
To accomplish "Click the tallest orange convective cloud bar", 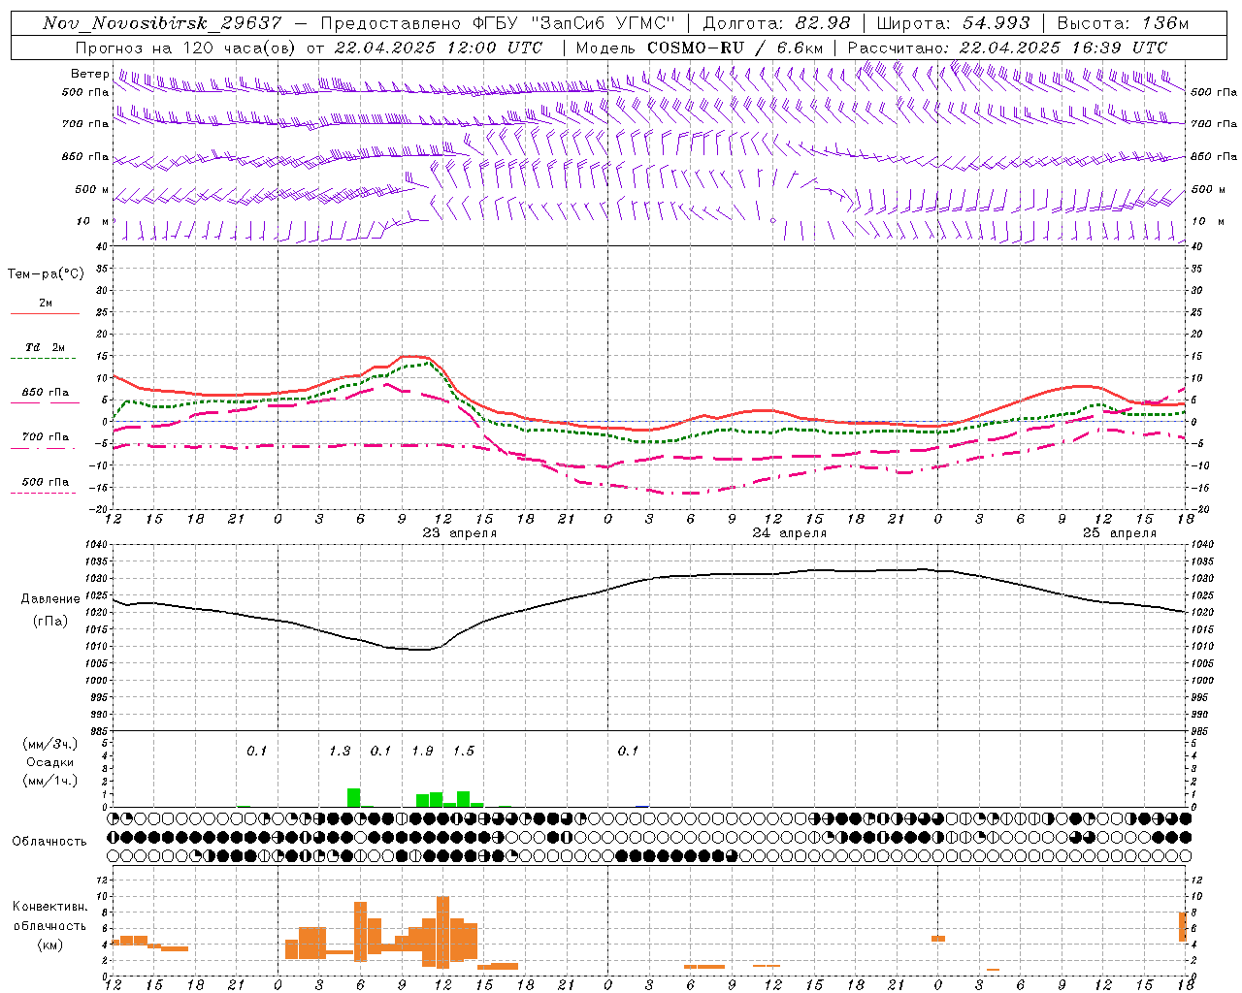I will (443, 933).
